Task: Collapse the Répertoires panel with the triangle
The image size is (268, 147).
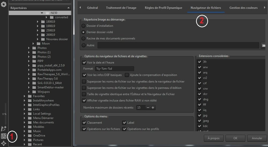Action: coord(68,8)
